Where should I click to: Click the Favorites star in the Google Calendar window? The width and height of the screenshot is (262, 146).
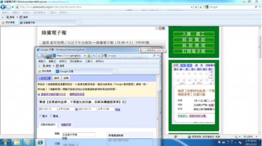pyautogui.click(x=44, y=71)
